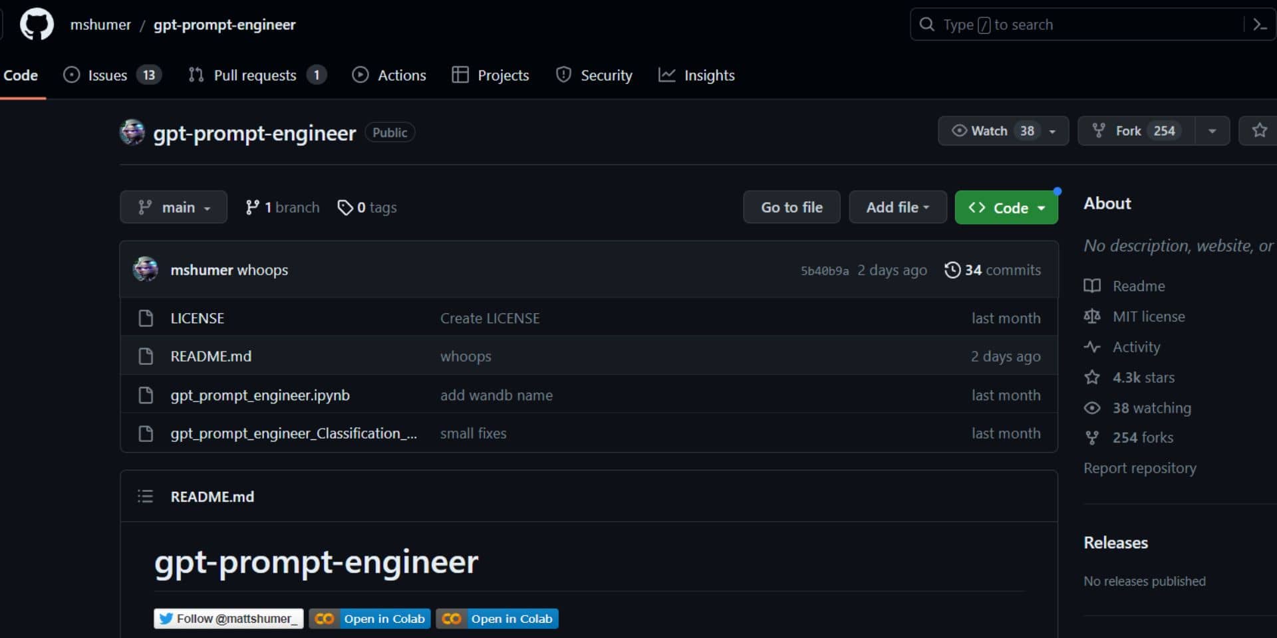The height and width of the screenshot is (638, 1277).
Task: Open the Add file dropdown
Action: (x=898, y=207)
